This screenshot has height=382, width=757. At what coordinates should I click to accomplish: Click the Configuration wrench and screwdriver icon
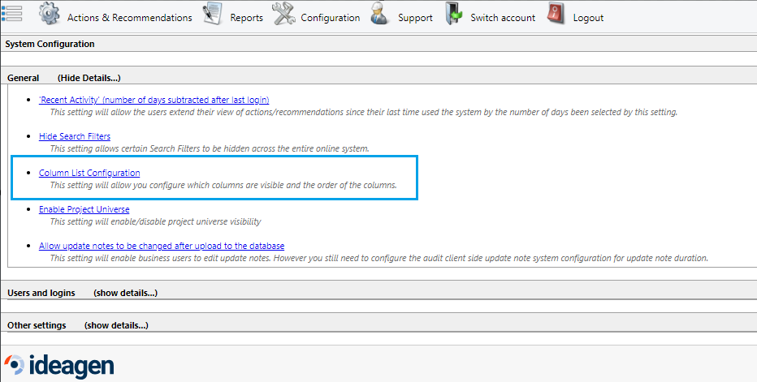coord(283,15)
